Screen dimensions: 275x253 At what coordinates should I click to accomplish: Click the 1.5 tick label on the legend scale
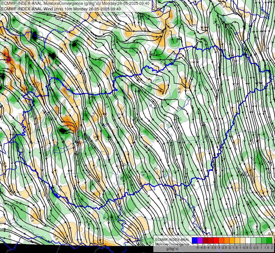click(266, 248)
